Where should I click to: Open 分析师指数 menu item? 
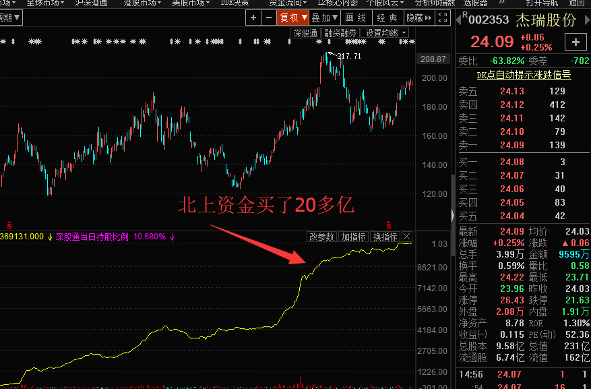435,3
